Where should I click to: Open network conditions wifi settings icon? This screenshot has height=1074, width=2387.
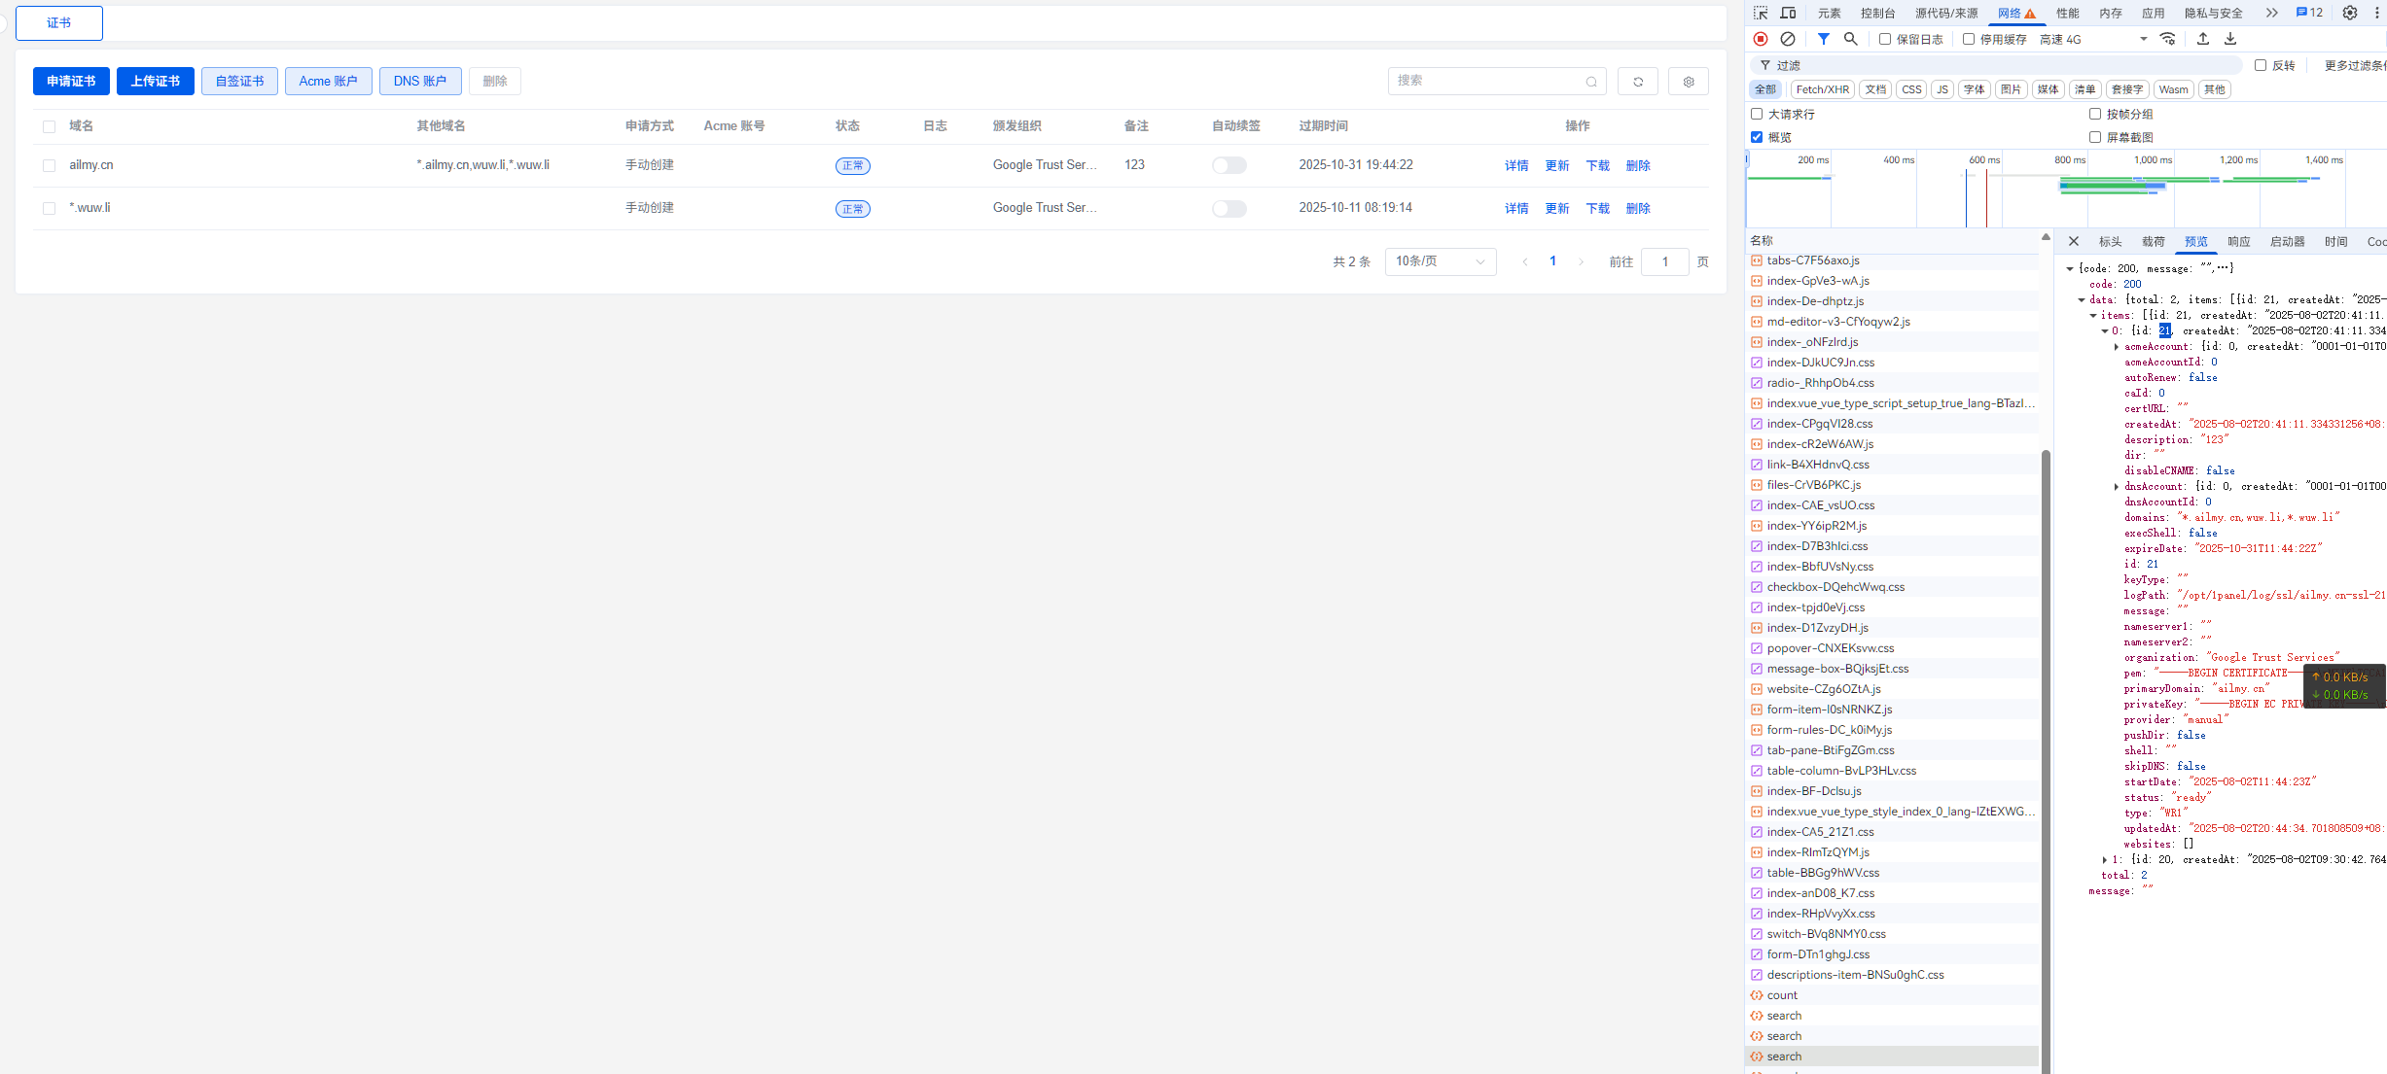pyautogui.click(x=2168, y=39)
